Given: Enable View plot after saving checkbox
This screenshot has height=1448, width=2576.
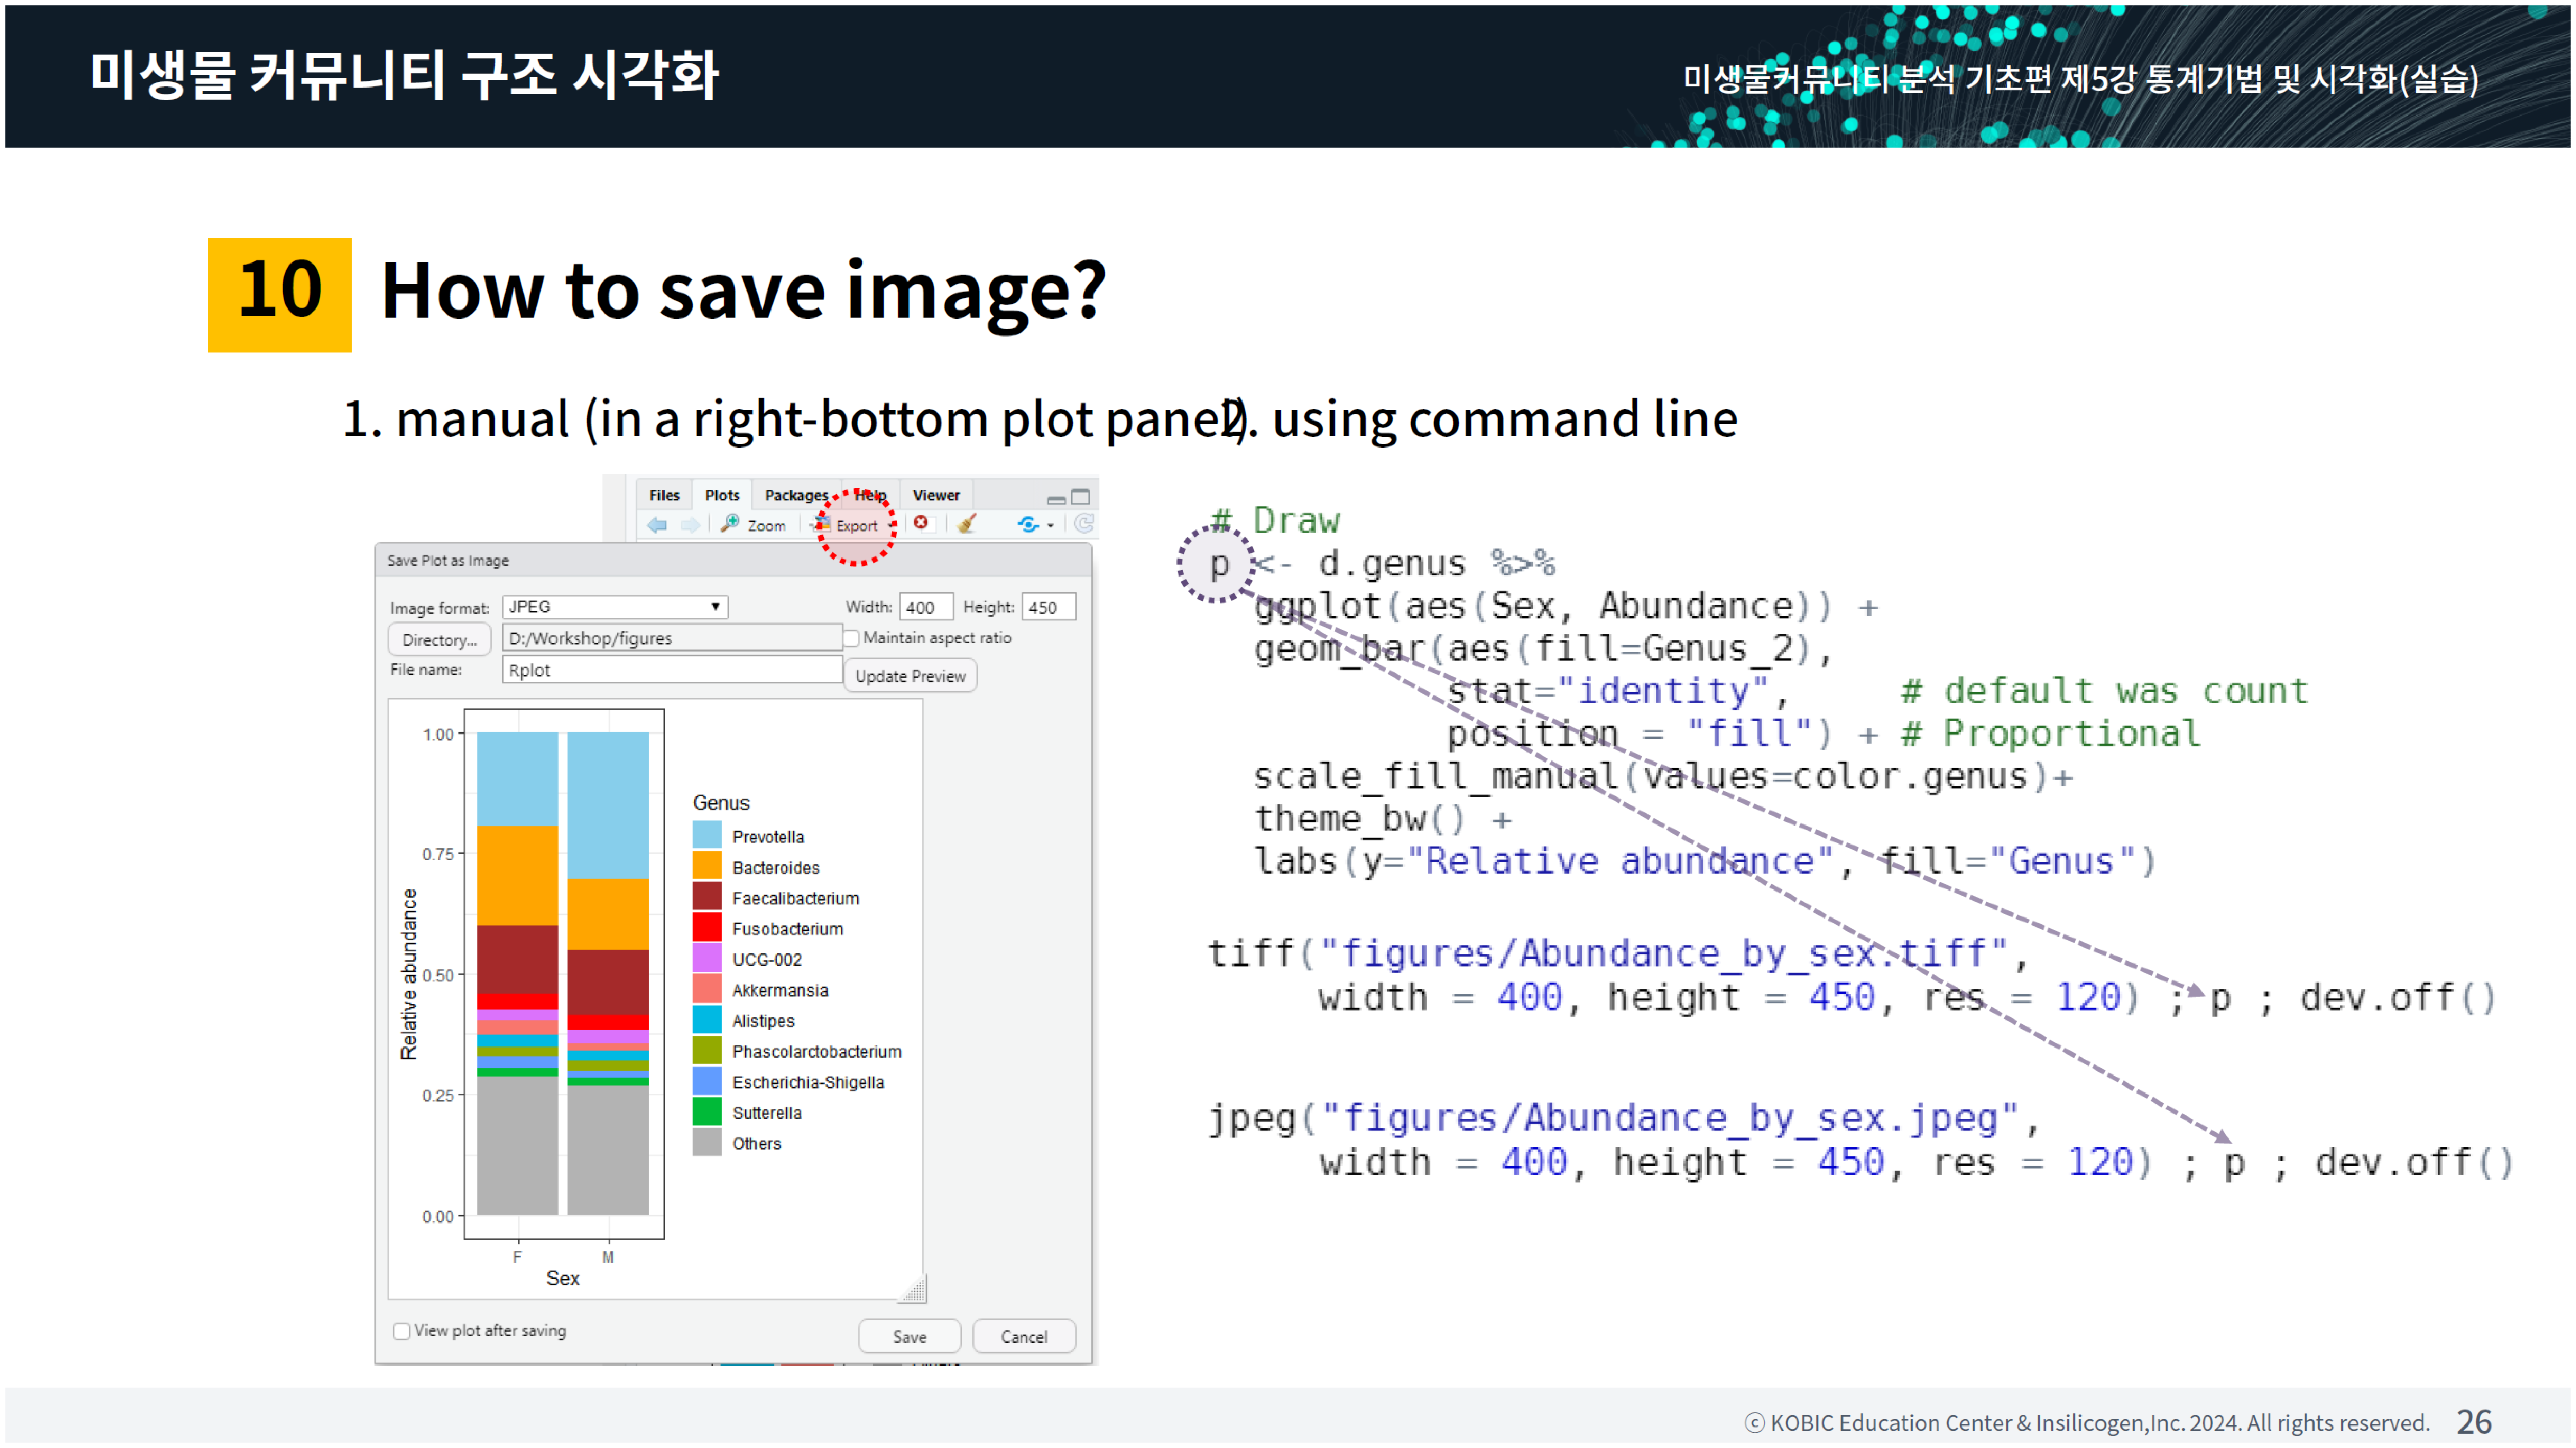Looking at the screenshot, I should (x=402, y=1331).
